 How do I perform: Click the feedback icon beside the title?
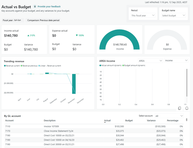click(35, 6)
